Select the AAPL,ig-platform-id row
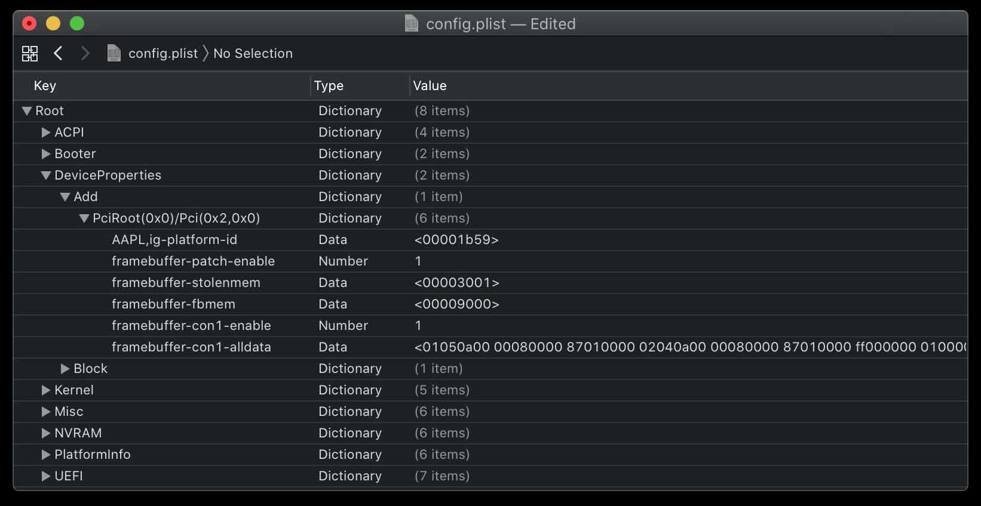Viewport: 981px width, 506px height. tap(490, 240)
